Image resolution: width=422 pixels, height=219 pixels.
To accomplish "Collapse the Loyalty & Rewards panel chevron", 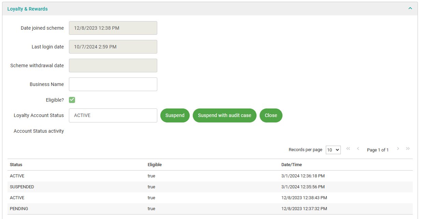I will pyautogui.click(x=410, y=9).
